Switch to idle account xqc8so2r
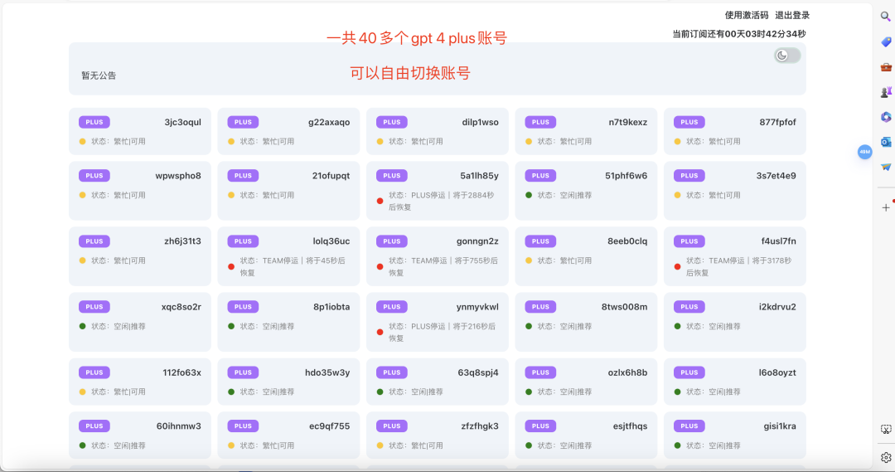The image size is (895, 472). tap(140, 323)
